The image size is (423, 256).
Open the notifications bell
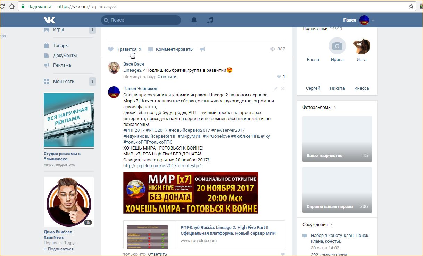194,20
